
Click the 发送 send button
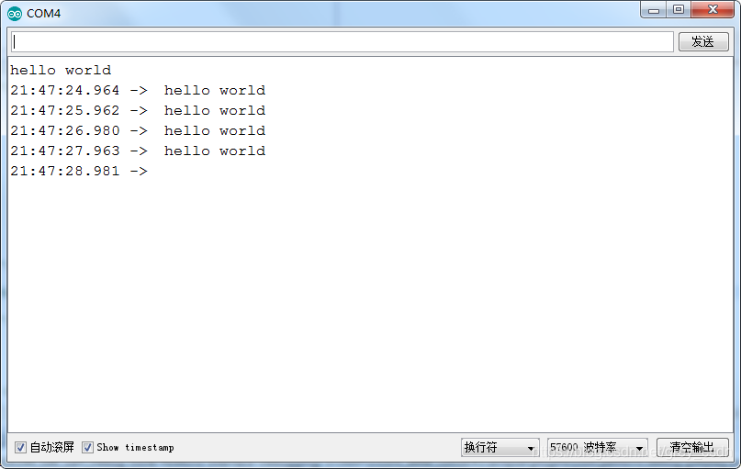(703, 41)
